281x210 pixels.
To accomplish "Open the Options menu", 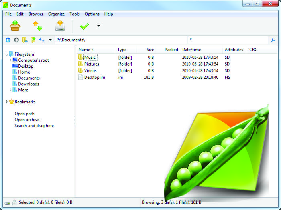I will [92, 14].
